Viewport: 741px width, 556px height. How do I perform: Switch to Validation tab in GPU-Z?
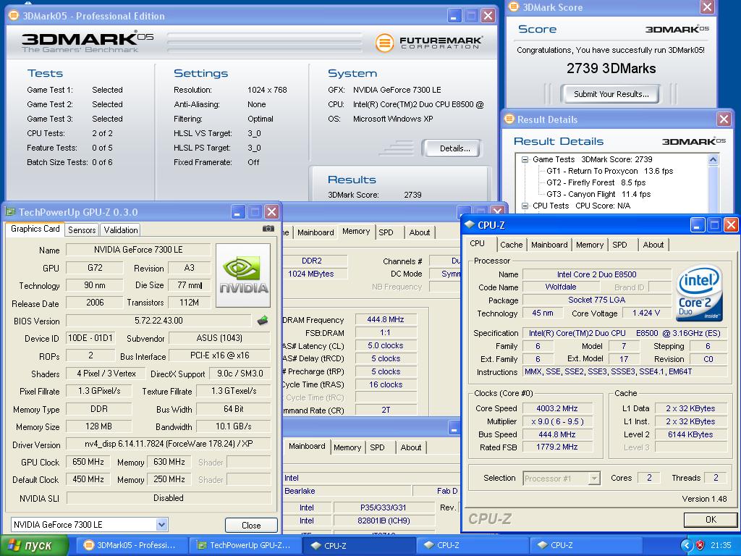(x=121, y=229)
